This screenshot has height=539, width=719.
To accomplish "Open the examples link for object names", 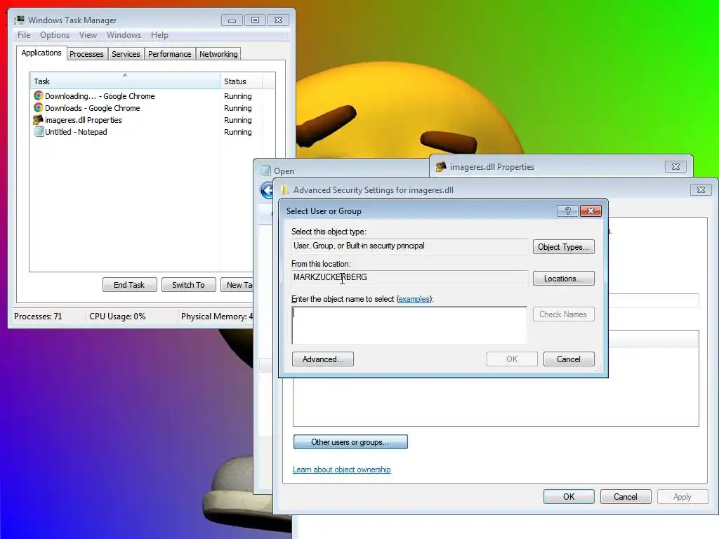I will pos(414,299).
